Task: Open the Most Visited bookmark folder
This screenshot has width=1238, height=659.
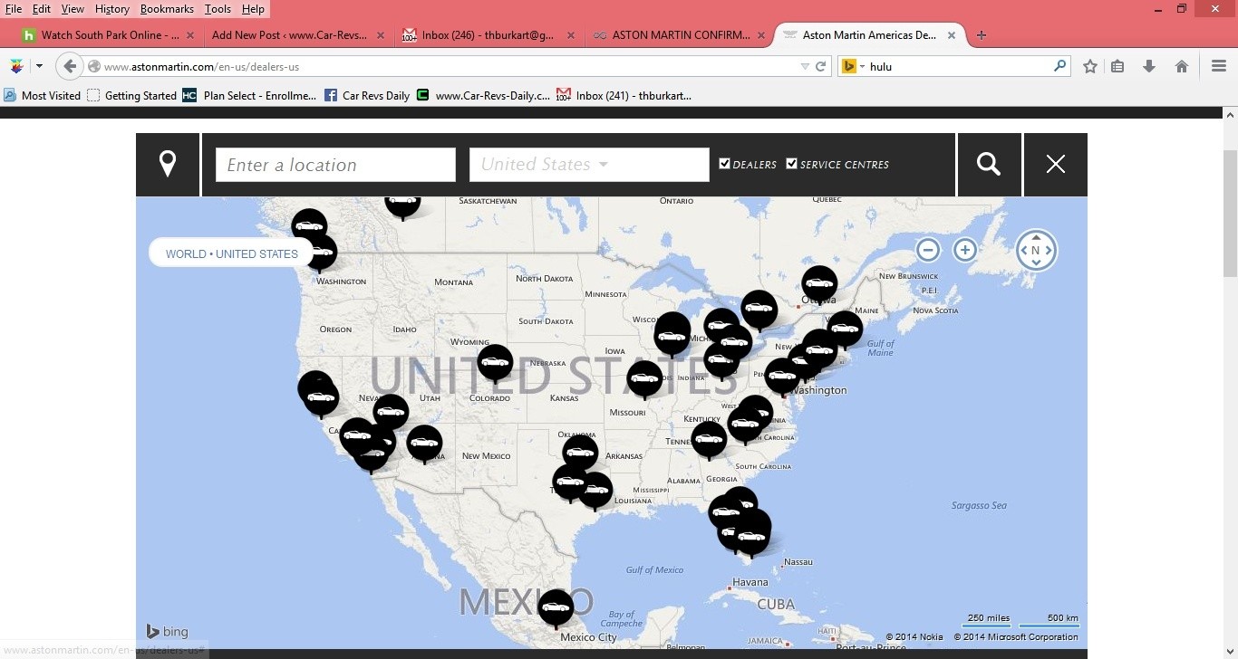Action: pyautogui.click(x=42, y=95)
